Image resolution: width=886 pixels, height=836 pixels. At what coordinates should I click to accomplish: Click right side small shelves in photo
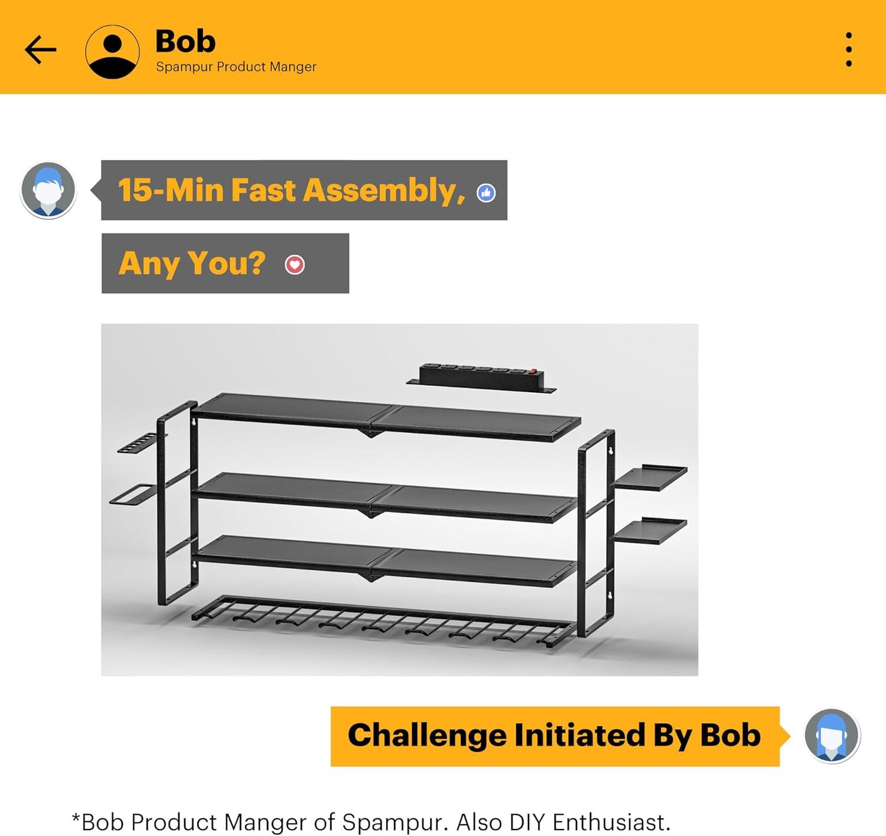[x=649, y=503]
